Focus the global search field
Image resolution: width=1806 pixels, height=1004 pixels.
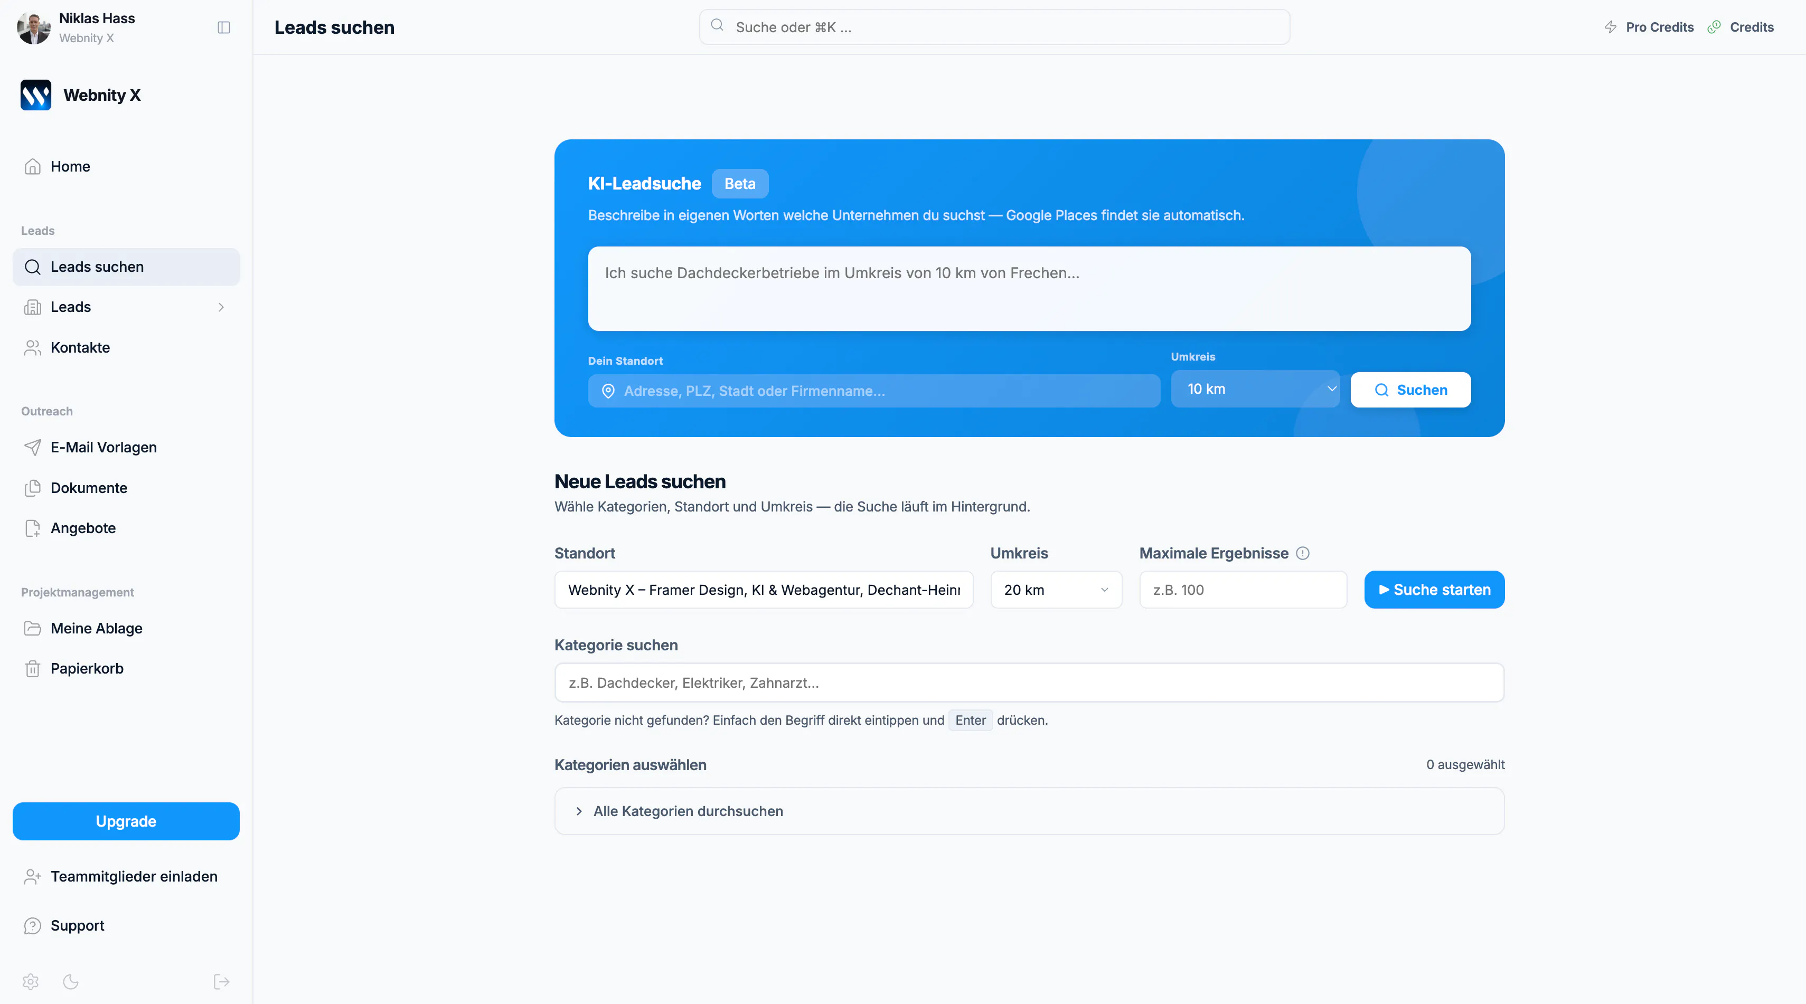click(x=994, y=27)
